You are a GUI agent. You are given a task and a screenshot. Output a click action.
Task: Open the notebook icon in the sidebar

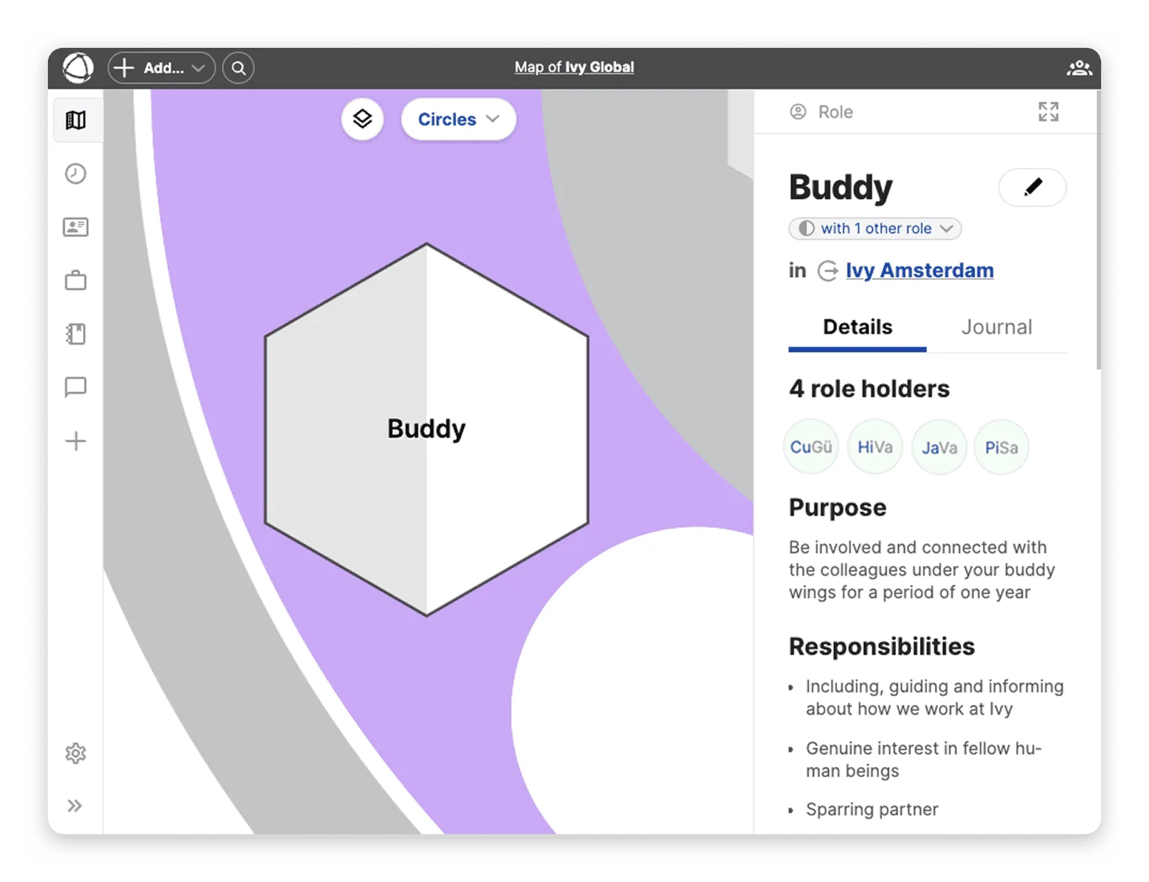coord(76,333)
